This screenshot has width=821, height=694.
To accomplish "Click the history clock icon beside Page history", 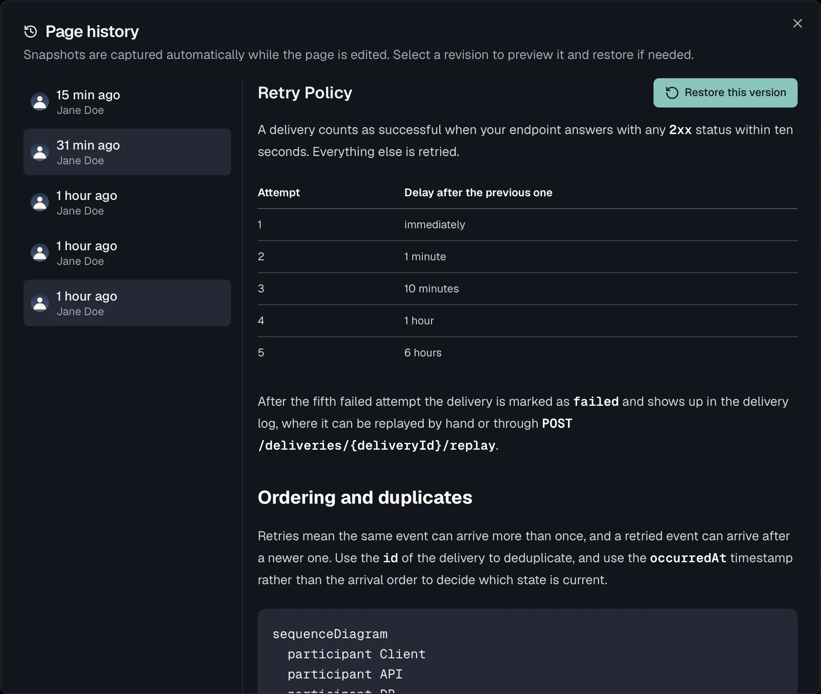I will pos(31,32).
